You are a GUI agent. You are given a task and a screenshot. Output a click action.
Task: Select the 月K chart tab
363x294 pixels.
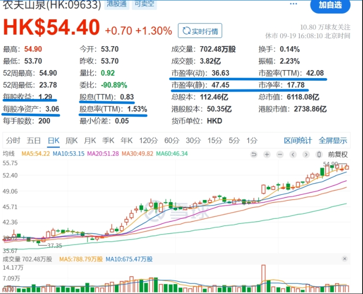point(90,141)
